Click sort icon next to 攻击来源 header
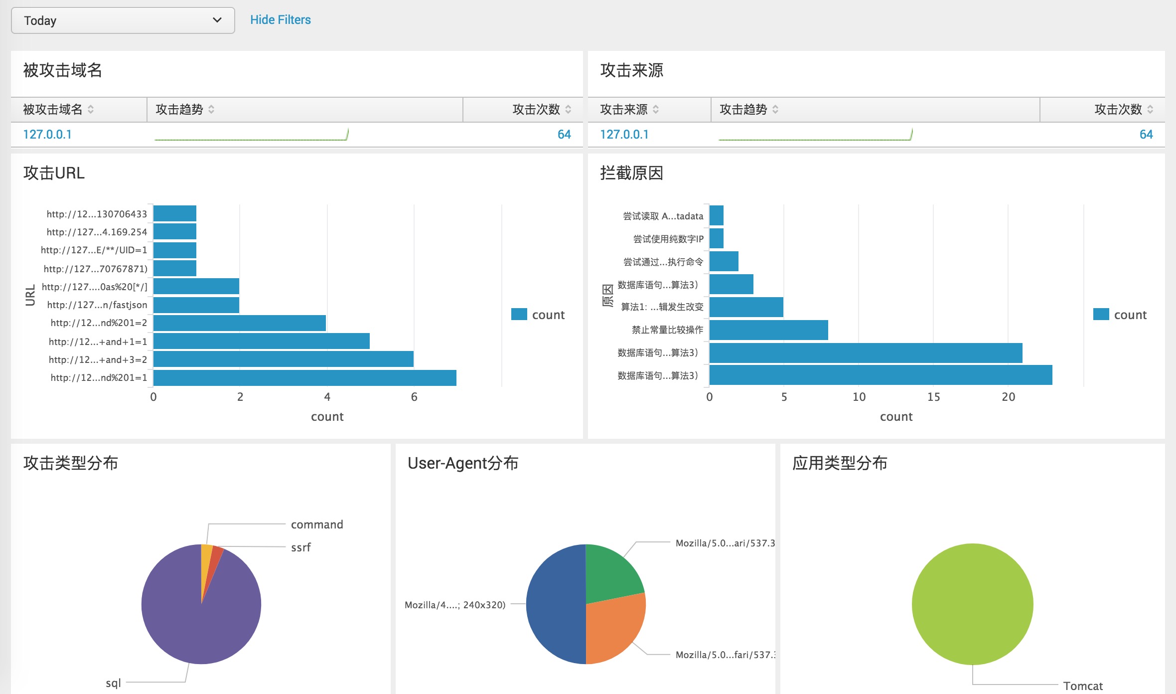 tap(656, 109)
